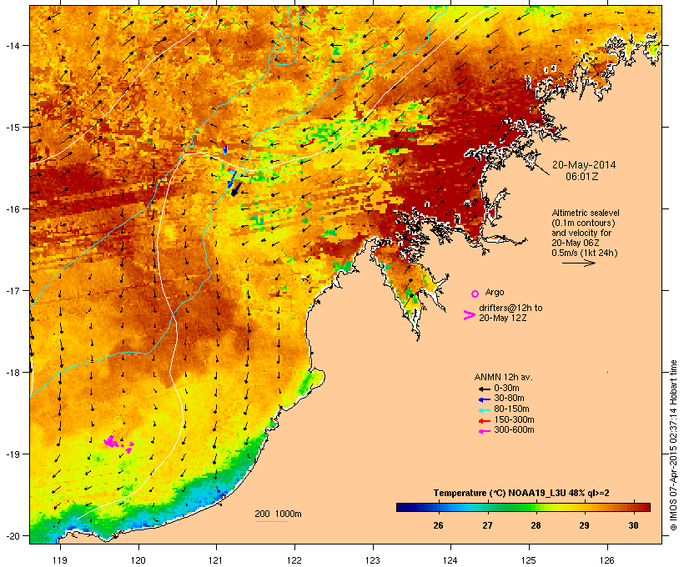The width and height of the screenshot is (684, 567).
Task: Click the thick black mooring arrow on the map
Action: point(236,190)
